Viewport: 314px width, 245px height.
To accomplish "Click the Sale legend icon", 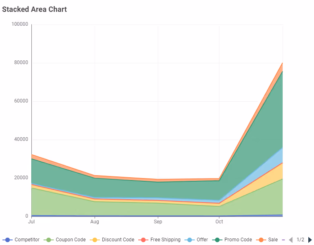I will 261,240.
